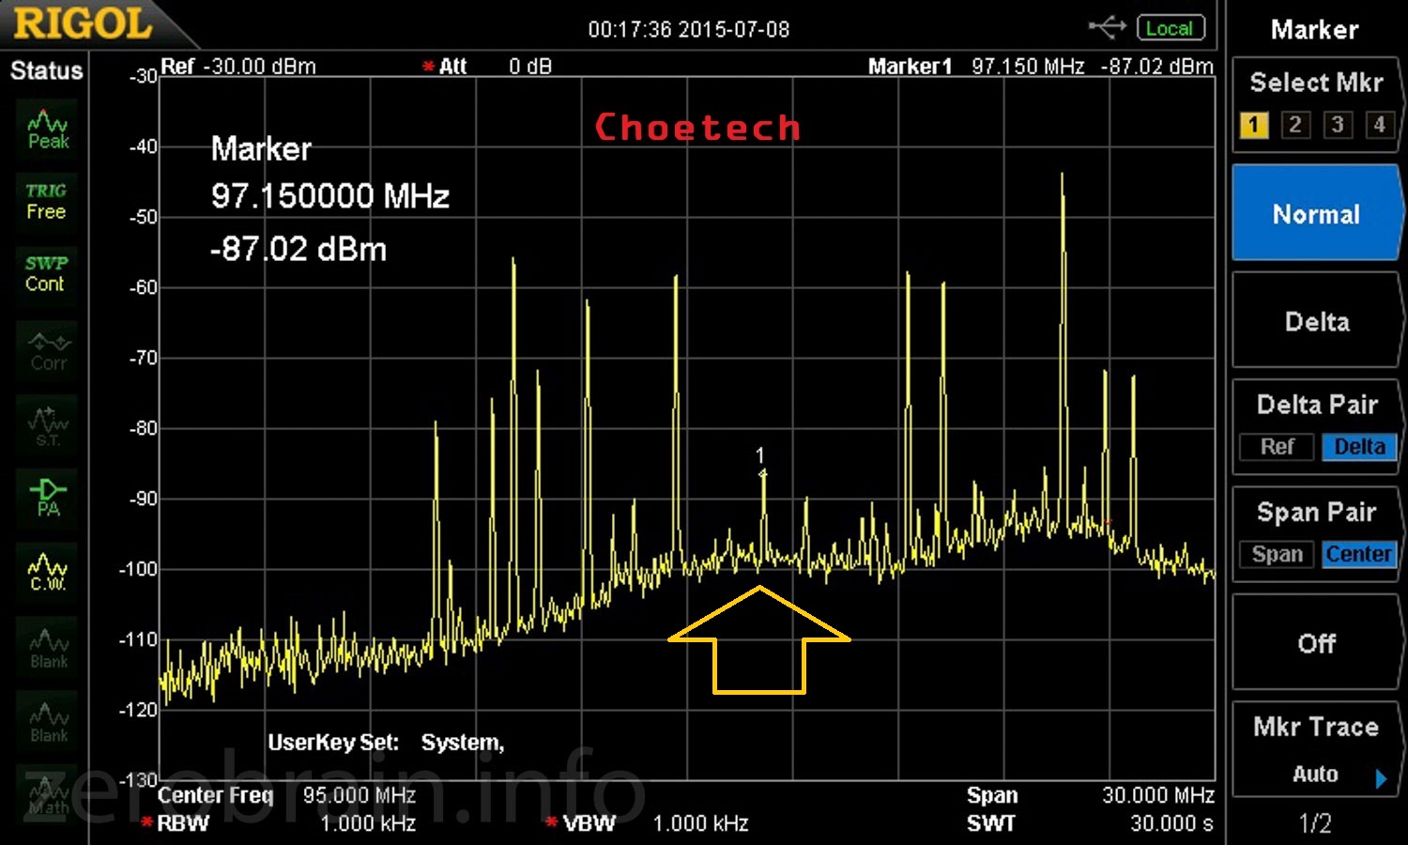The height and width of the screenshot is (845, 1408).
Task: Click the Span Pair label
Action: [1316, 513]
